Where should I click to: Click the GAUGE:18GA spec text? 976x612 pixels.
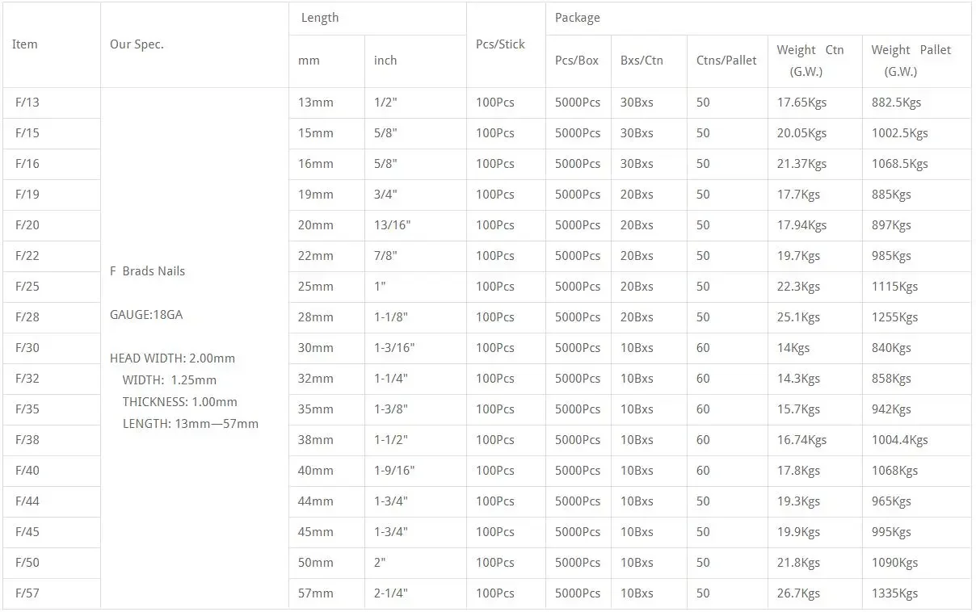146,315
